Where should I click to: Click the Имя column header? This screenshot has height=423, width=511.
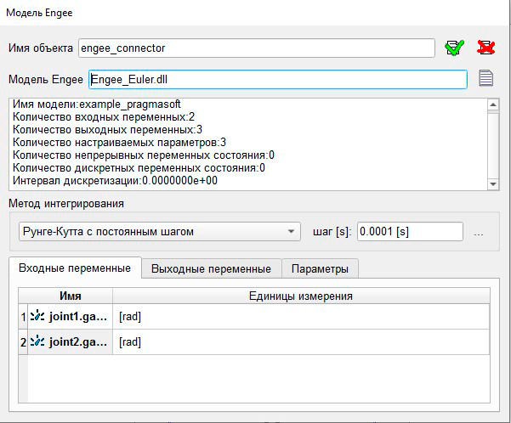(71, 296)
